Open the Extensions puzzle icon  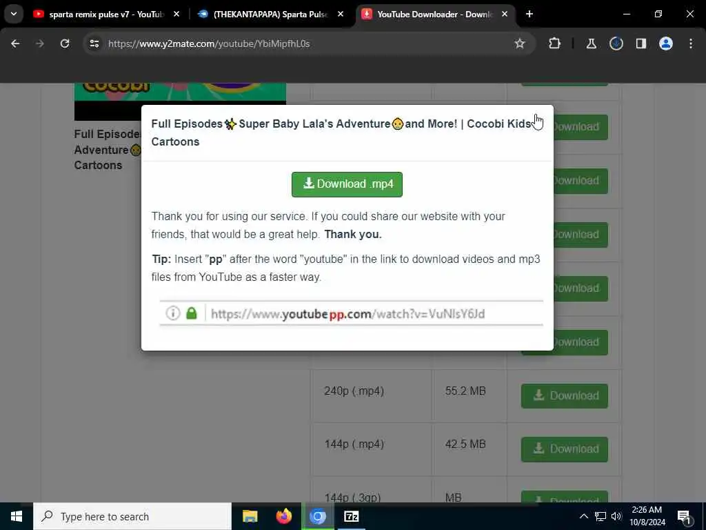(x=555, y=43)
